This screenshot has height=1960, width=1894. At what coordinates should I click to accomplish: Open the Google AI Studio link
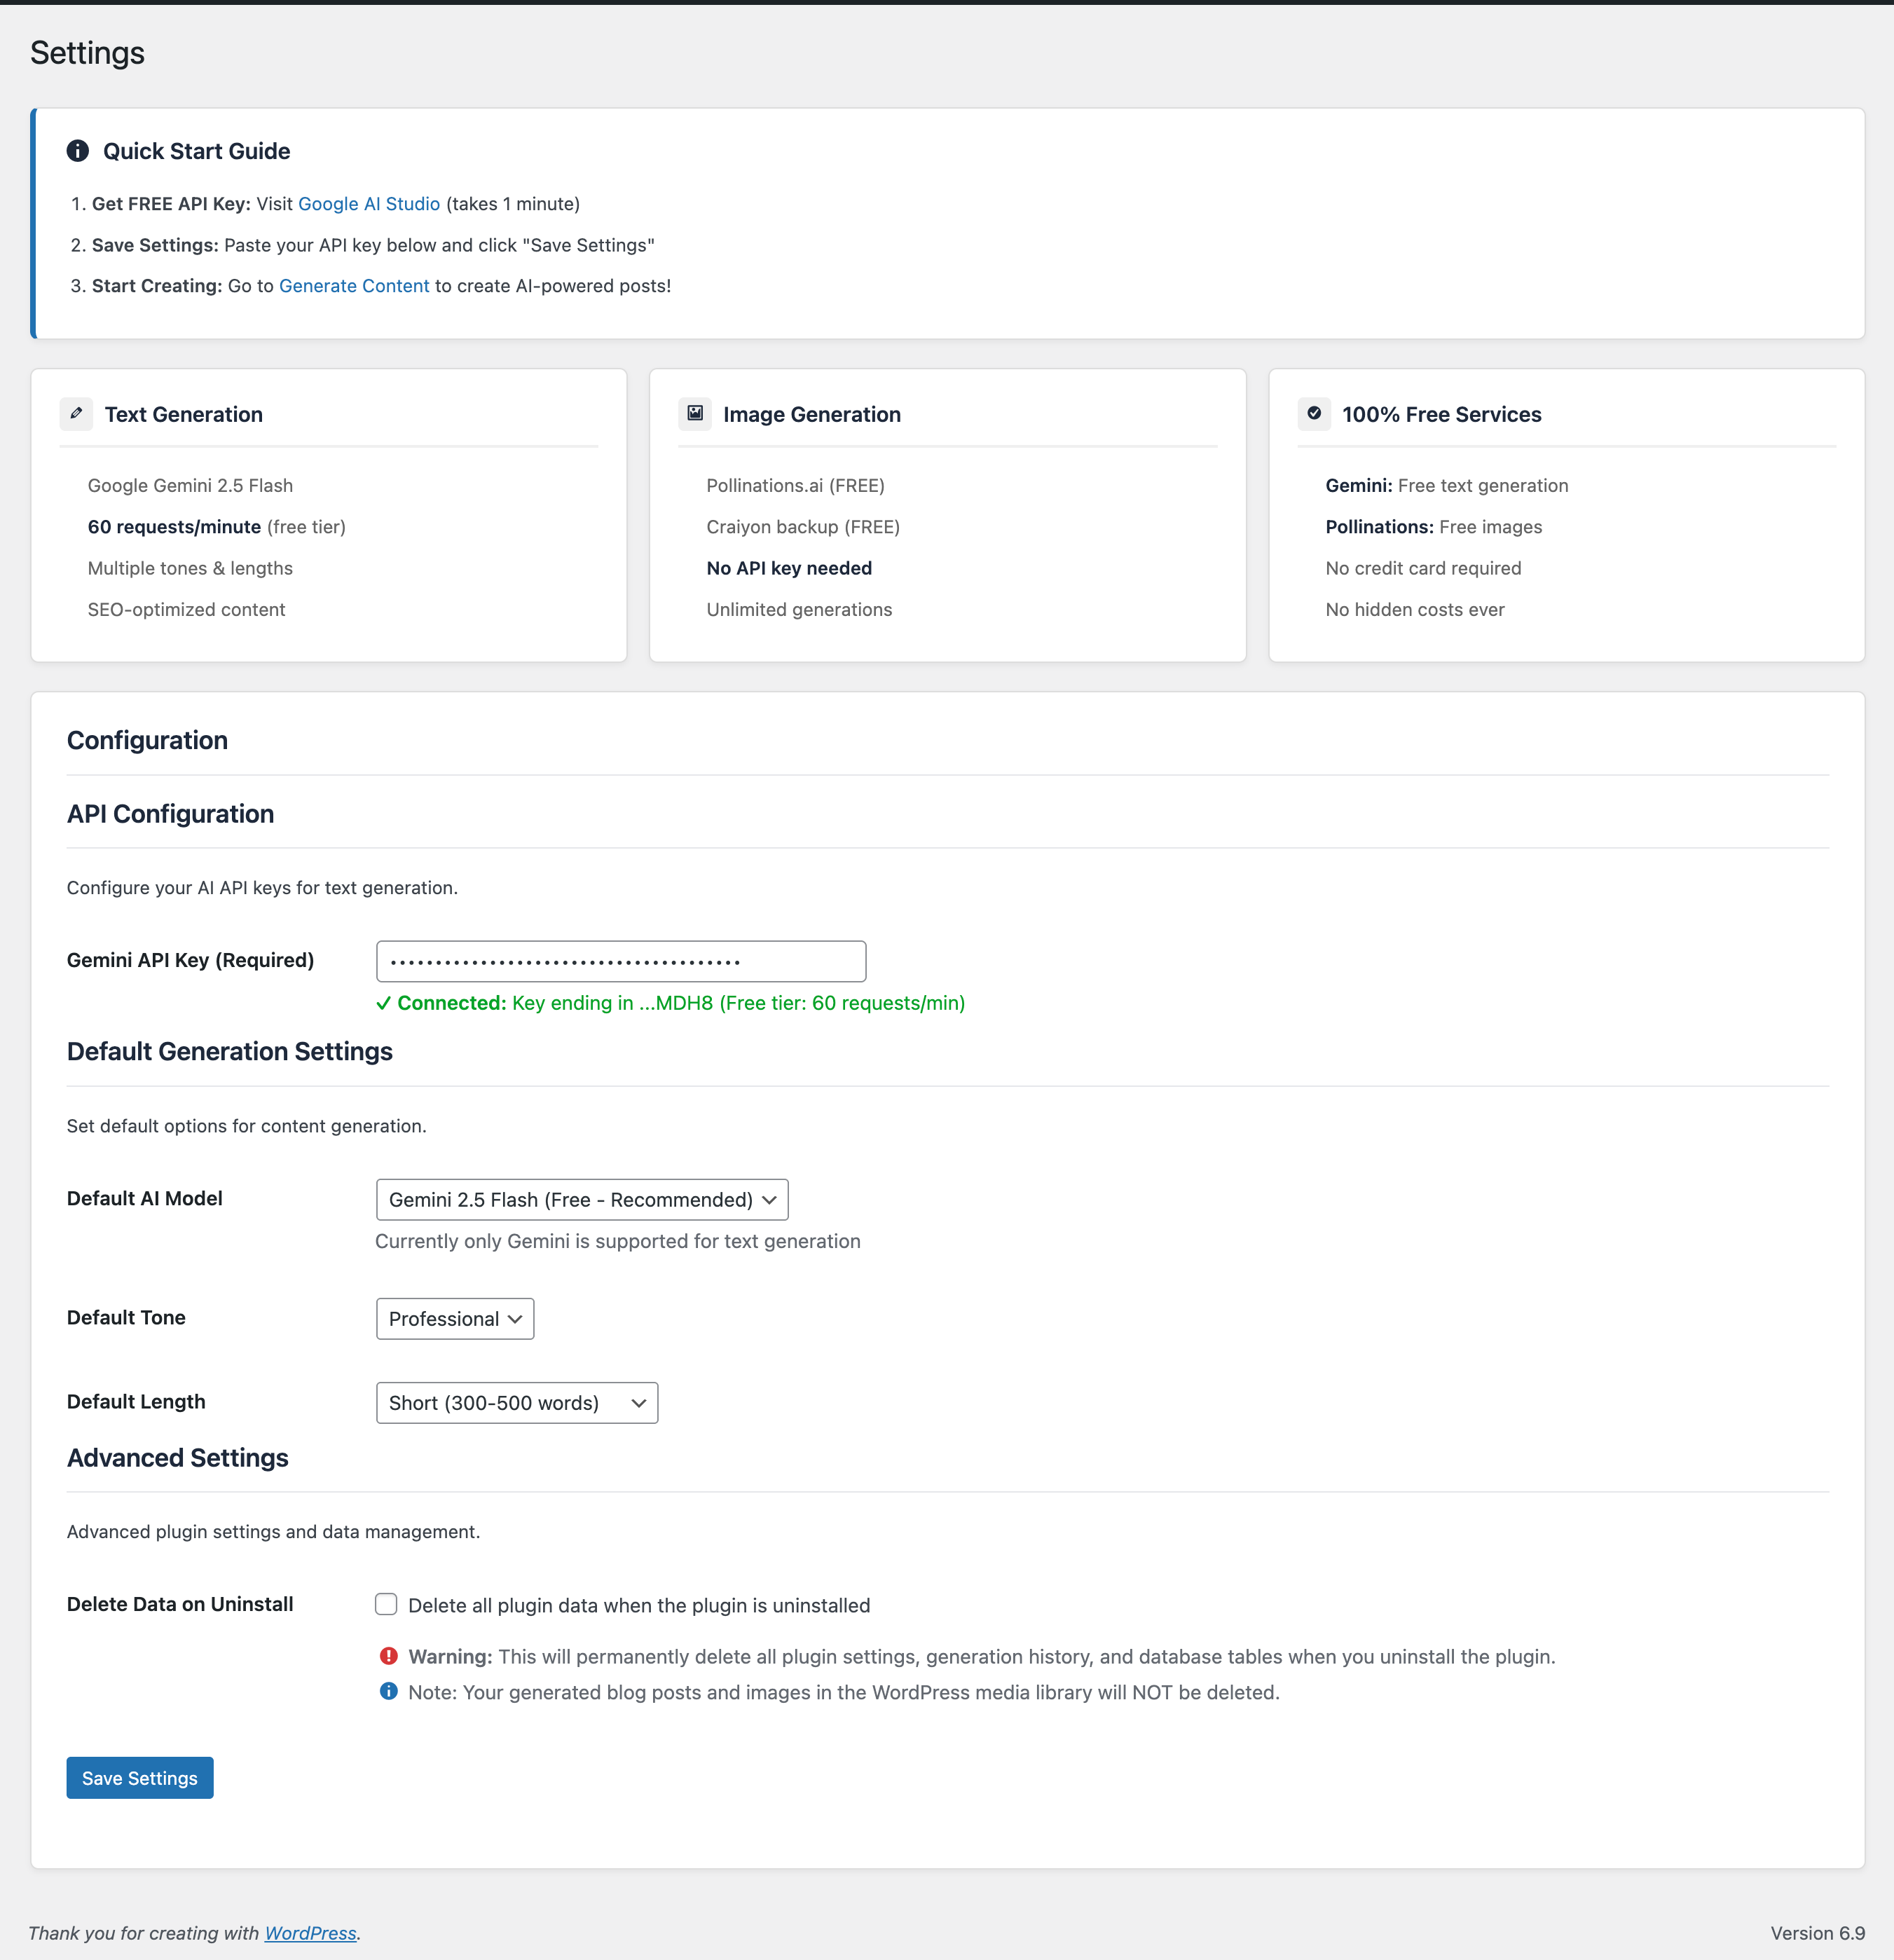point(368,203)
